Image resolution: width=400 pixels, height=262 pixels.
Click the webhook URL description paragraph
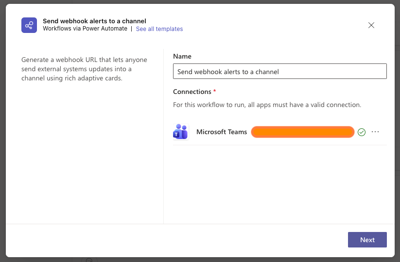[84, 69]
